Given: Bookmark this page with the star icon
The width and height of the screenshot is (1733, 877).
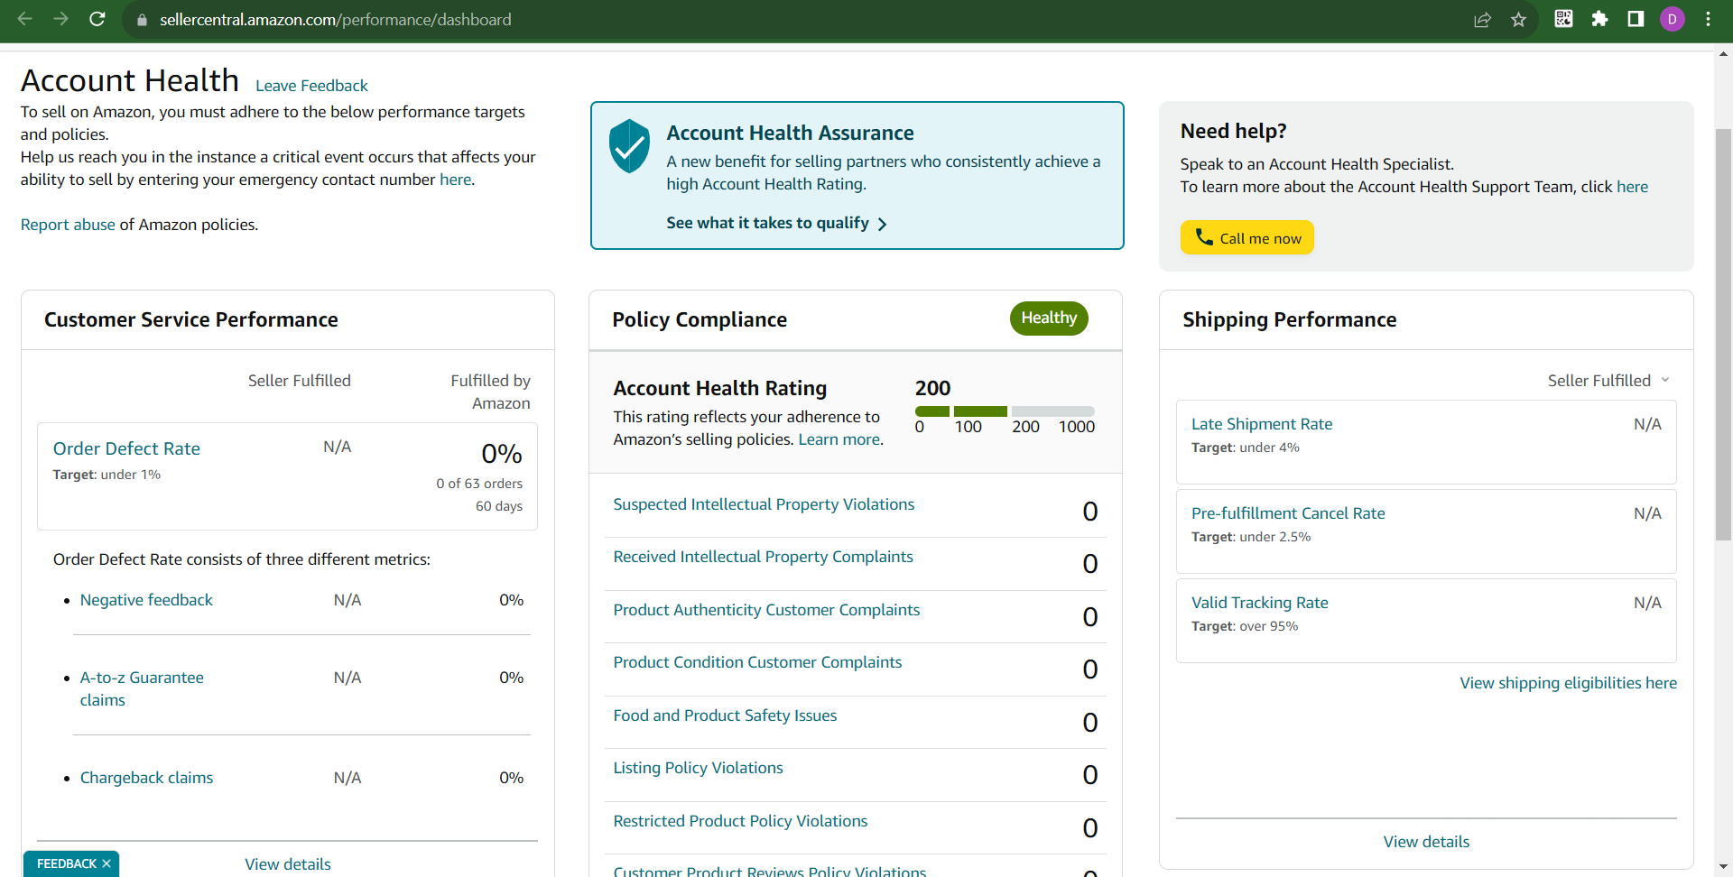Looking at the screenshot, I should [1519, 20].
